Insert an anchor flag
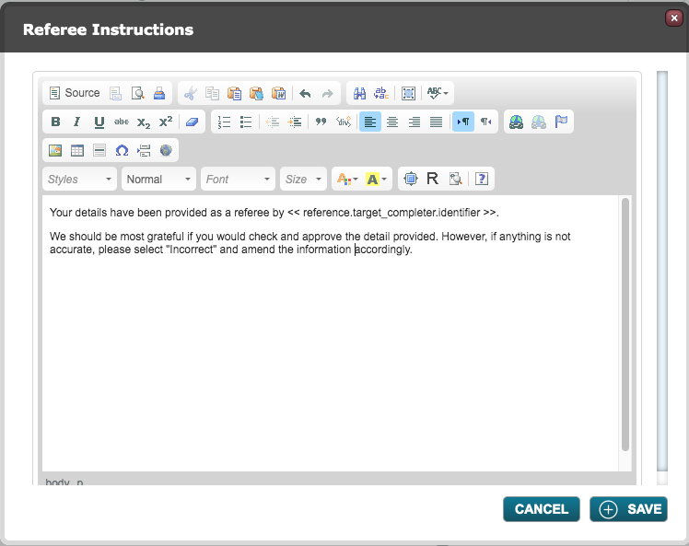 [561, 122]
